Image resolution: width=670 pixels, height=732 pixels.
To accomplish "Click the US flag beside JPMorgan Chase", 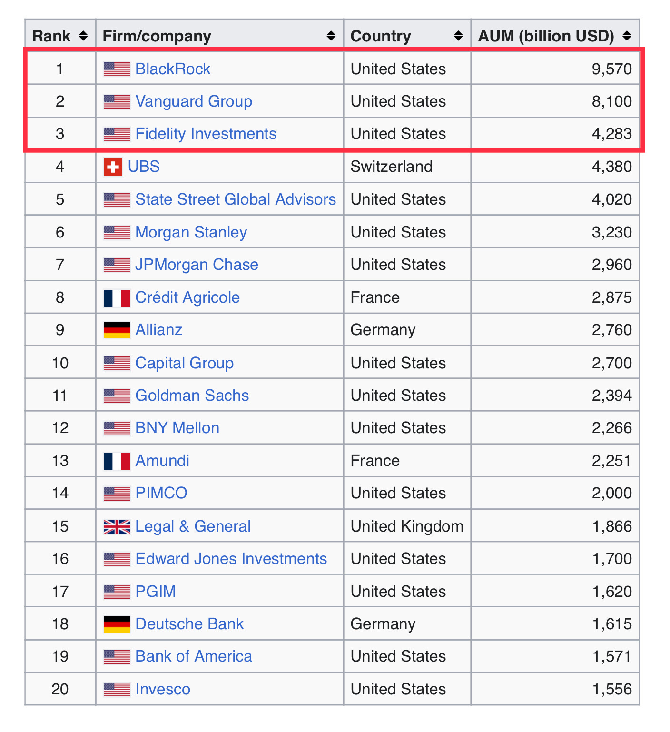I will coord(117,265).
